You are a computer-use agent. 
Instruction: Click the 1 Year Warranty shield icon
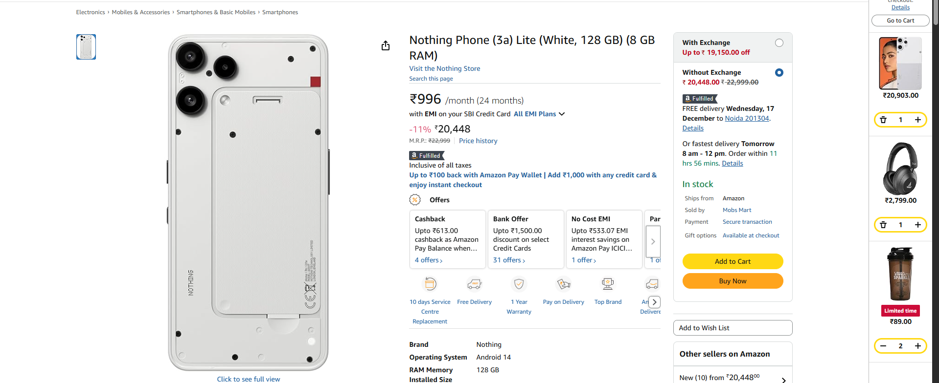tap(519, 284)
